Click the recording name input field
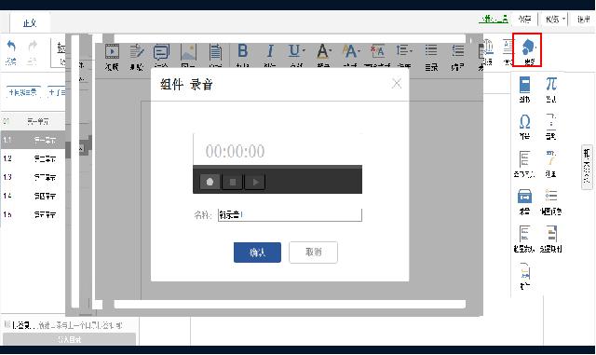596x355 pixels. 290,215
